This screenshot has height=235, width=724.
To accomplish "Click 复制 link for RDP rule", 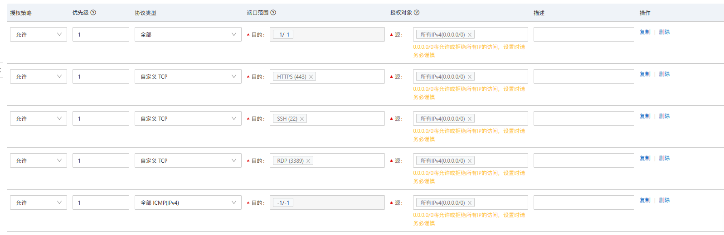I will pyautogui.click(x=645, y=158).
